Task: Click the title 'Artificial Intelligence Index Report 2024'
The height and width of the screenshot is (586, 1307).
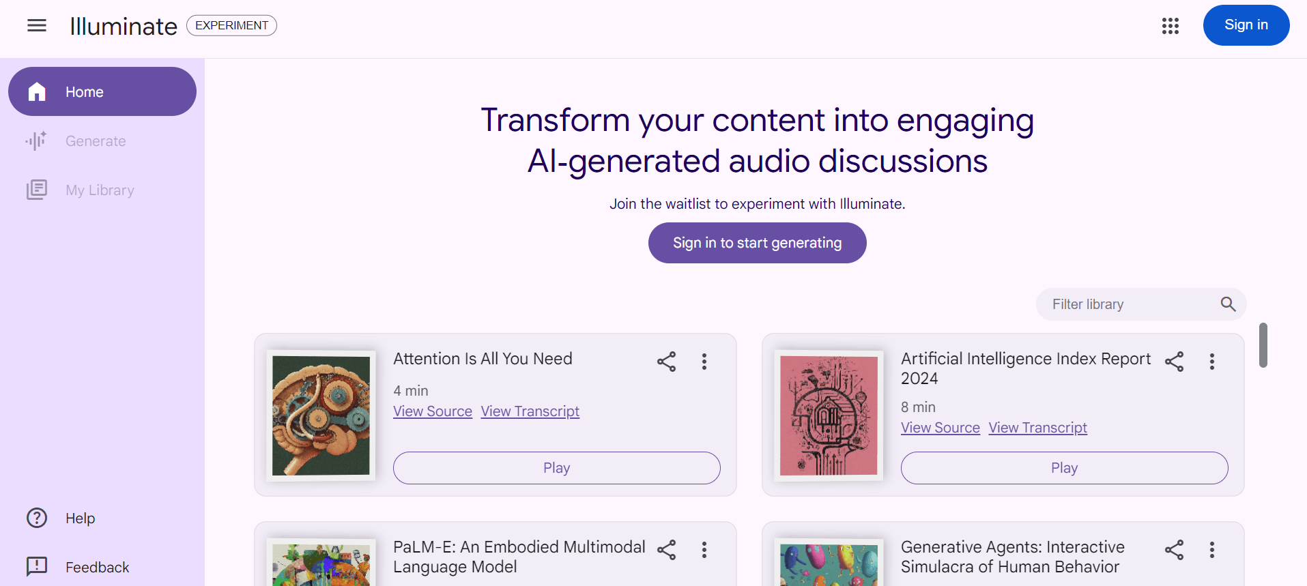Action: pyautogui.click(x=1026, y=368)
